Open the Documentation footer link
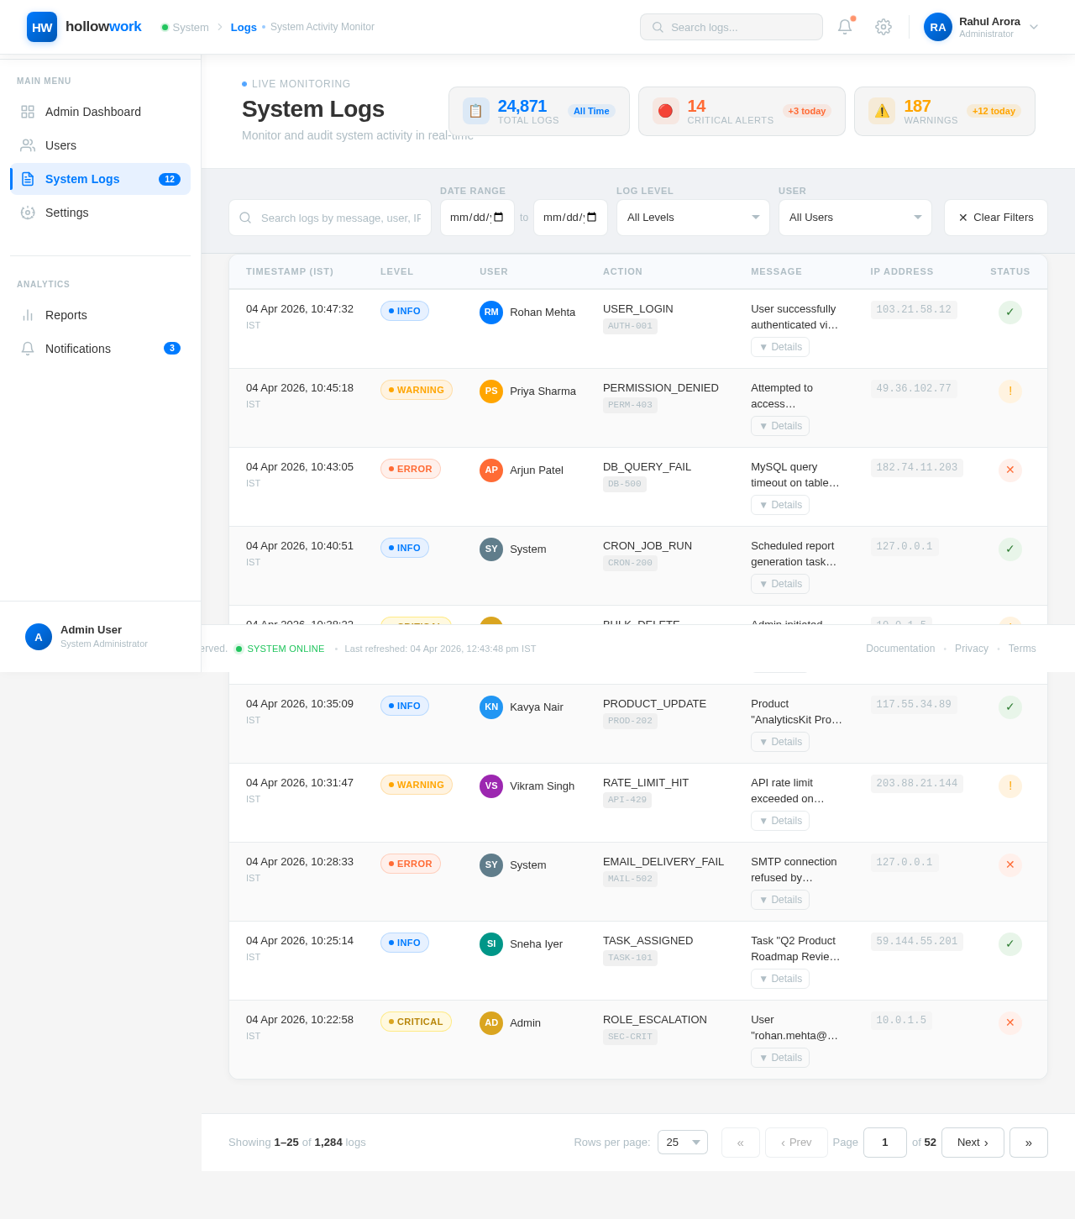 pyautogui.click(x=900, y=649)
